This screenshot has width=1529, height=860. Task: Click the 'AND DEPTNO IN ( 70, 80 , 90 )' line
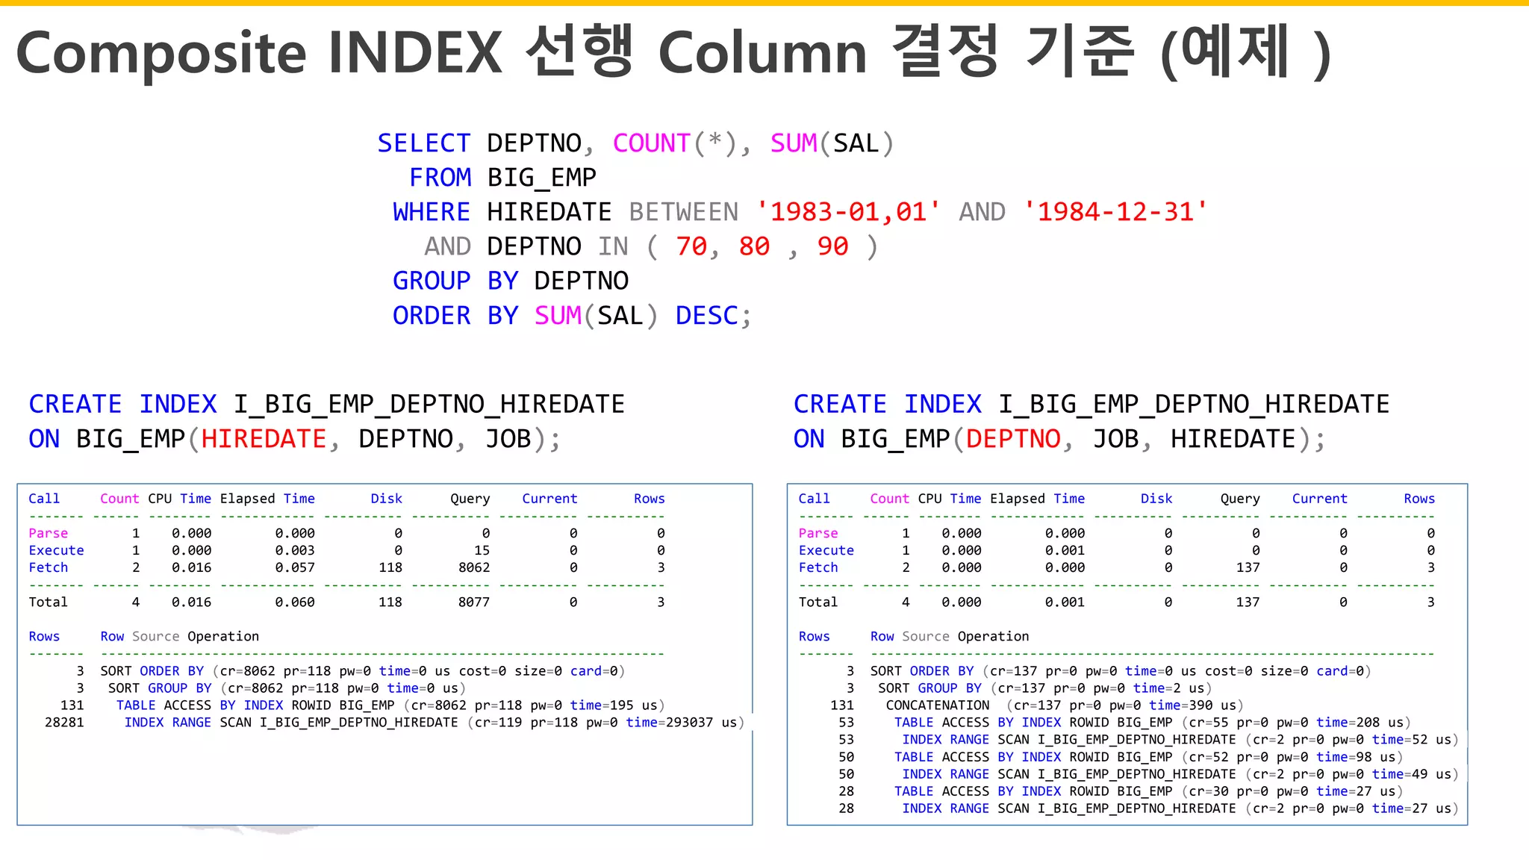(x=651, y=246)
